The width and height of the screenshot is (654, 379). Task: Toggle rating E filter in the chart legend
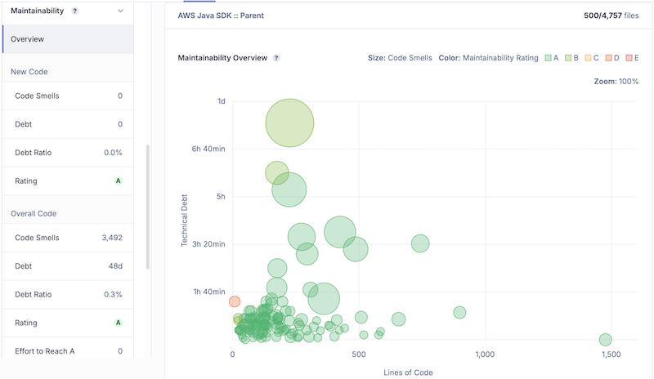633,58
